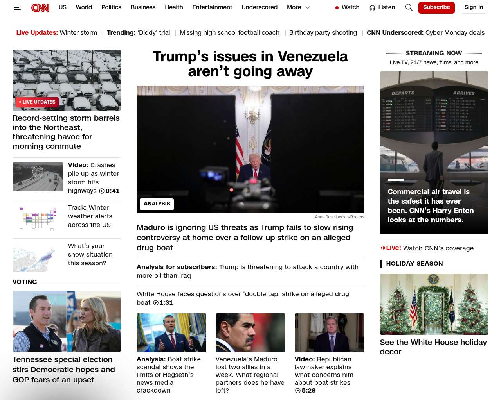
Task: Open the White House Christmas trees photo
Action: [x=434, y=304]
